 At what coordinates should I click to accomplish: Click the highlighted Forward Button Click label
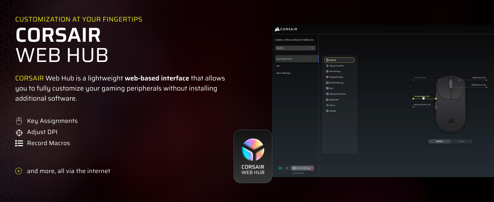[422, 96]
